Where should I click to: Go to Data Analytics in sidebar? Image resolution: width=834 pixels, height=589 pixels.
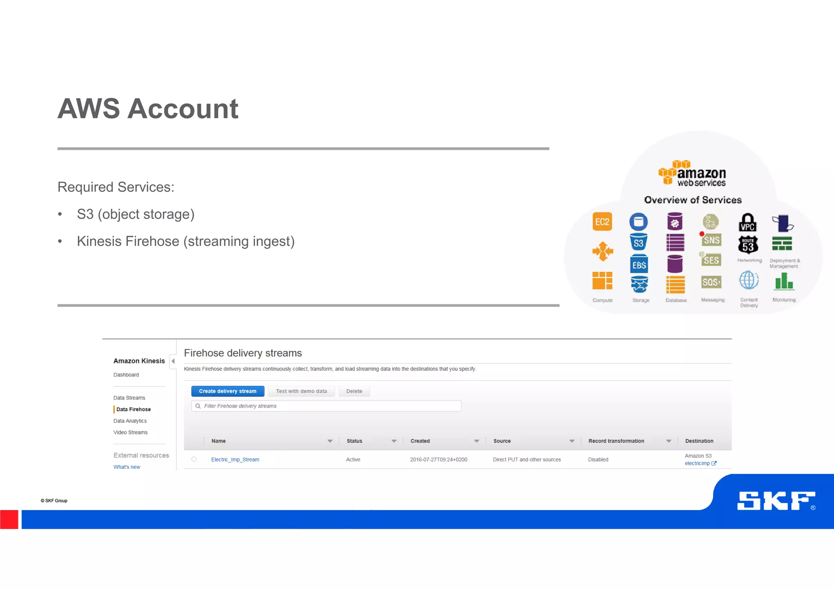[130, 421]
